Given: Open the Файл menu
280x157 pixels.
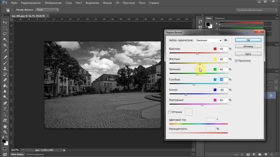Looking at the screenshot, I should tap(14, 3).
